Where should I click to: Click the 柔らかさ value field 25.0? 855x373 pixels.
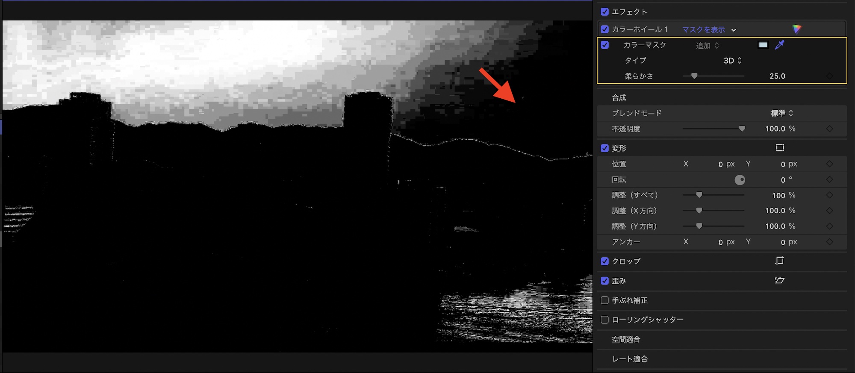pos(777,76)
